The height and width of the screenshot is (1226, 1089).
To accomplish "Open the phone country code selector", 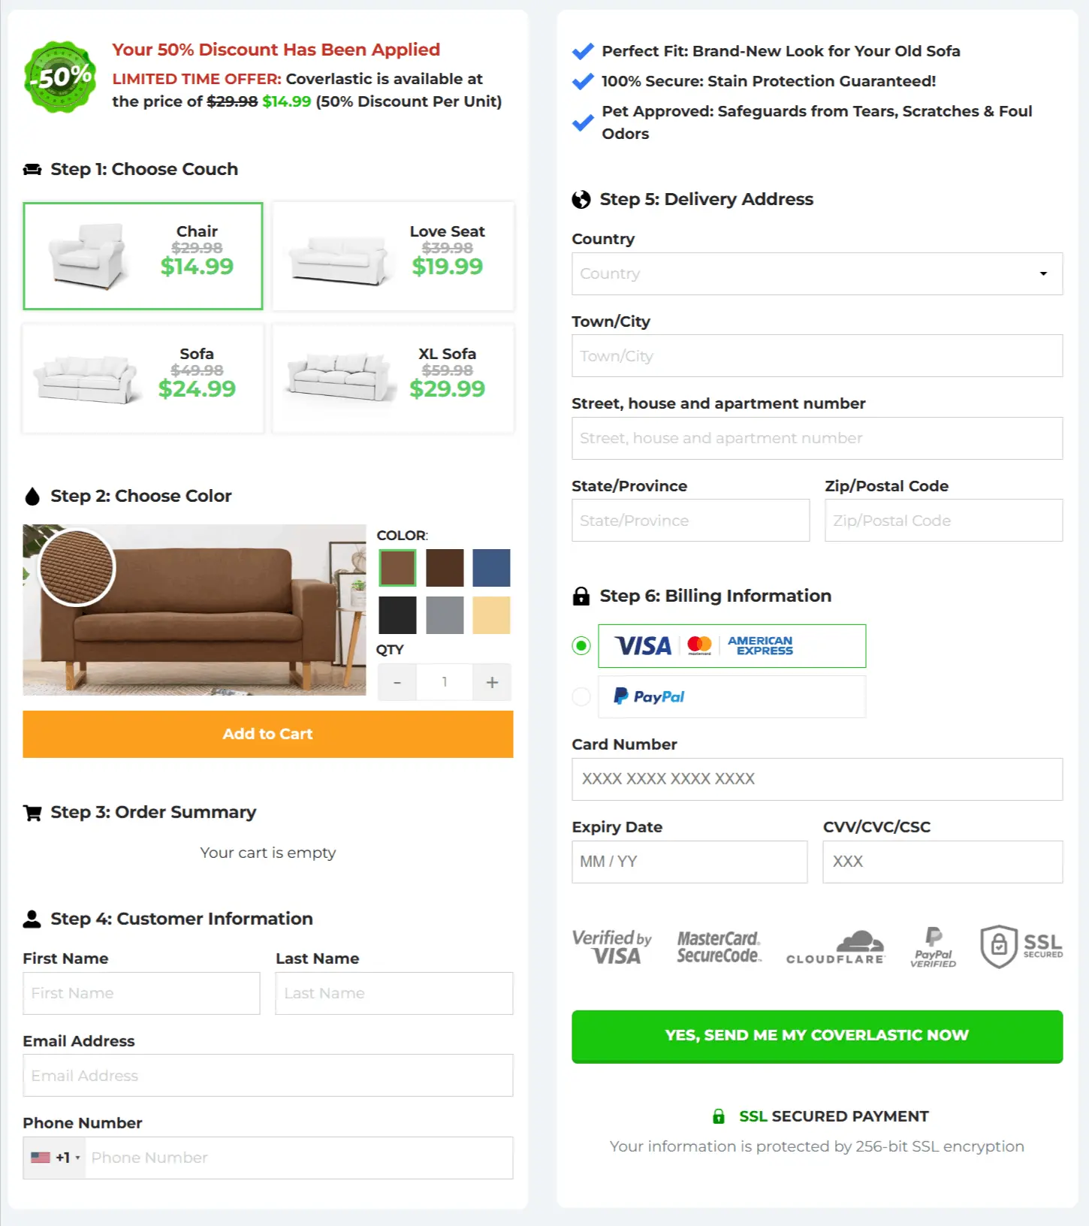I will click(53, 1158).
